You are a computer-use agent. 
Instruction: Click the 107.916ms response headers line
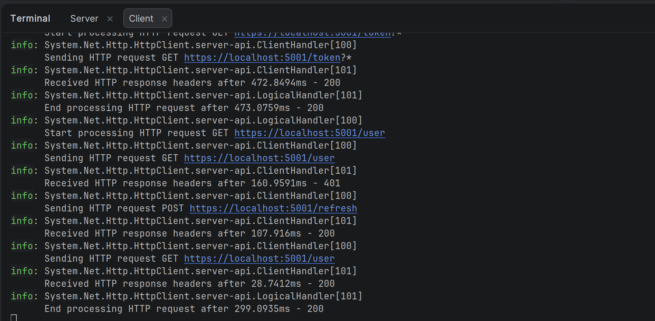(189, 233)
